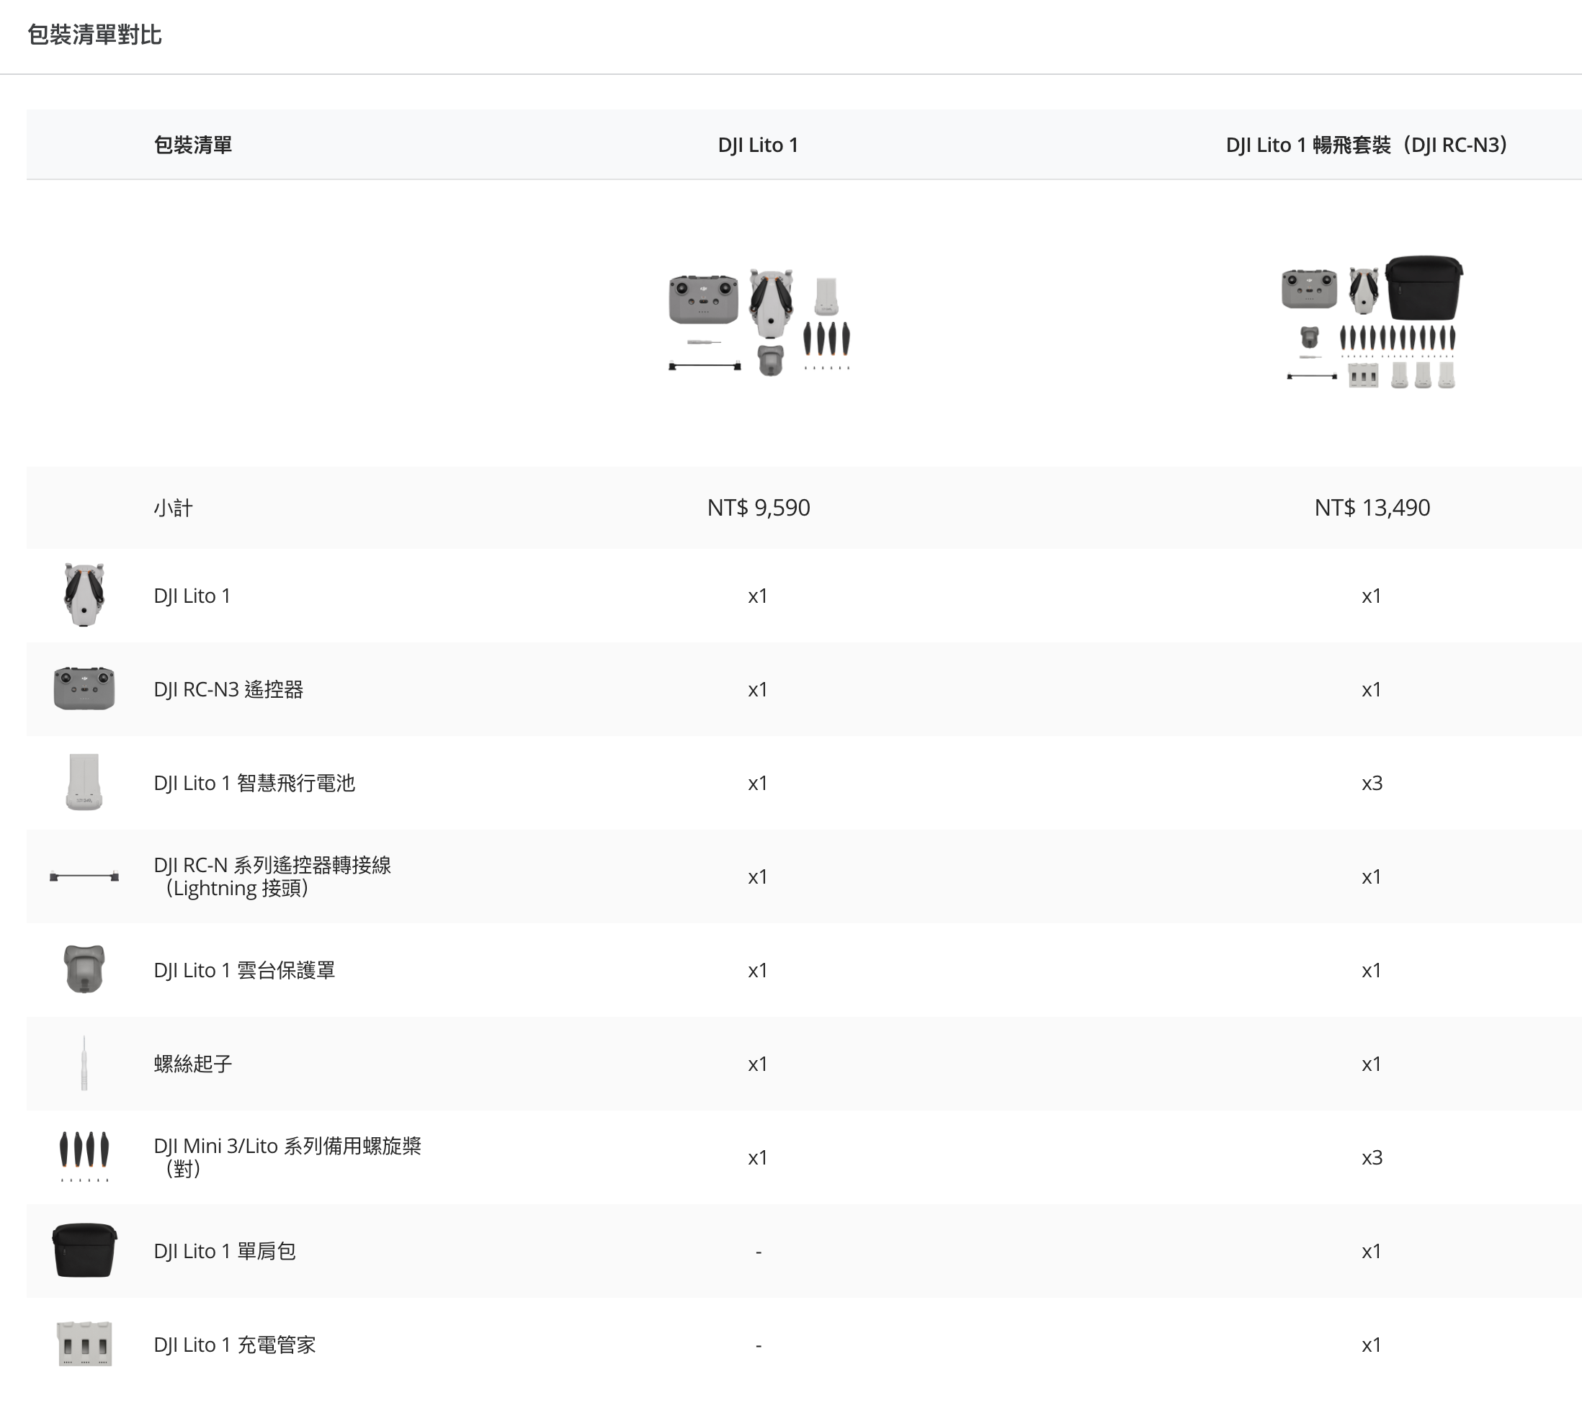Click the gimbal protector cover icon
1582x1413 pixels.
point(84,969)
